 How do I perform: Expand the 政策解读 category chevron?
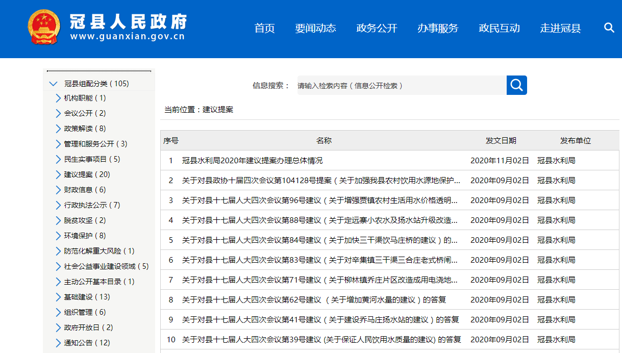[58, 129]
